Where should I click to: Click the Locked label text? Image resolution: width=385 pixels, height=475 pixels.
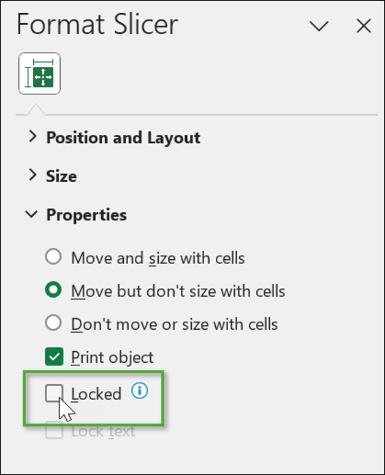click(x=96, y=394)
